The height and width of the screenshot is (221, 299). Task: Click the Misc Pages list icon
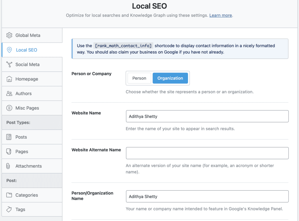[x=9, y=108]
